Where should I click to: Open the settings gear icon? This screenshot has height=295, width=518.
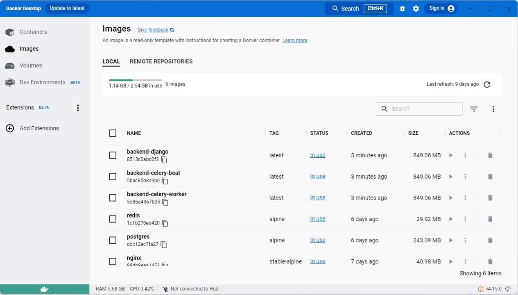pos(416,9)
